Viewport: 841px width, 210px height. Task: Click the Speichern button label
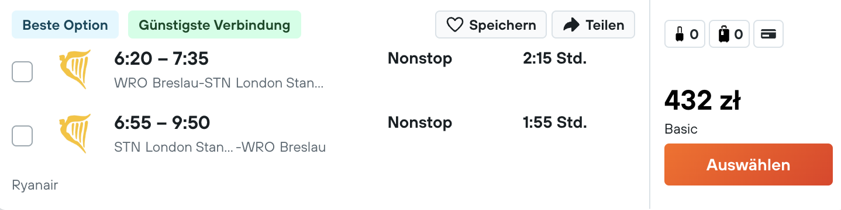pyautogui.click(x=502, y=25)
